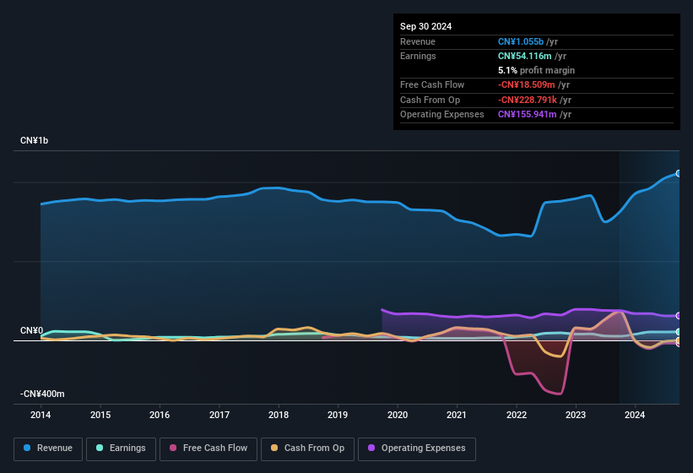
Task: Toggle the Revenue legend button
Action: (48, 449)
